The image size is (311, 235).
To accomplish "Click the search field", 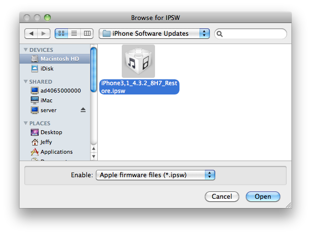I will 250,34.
